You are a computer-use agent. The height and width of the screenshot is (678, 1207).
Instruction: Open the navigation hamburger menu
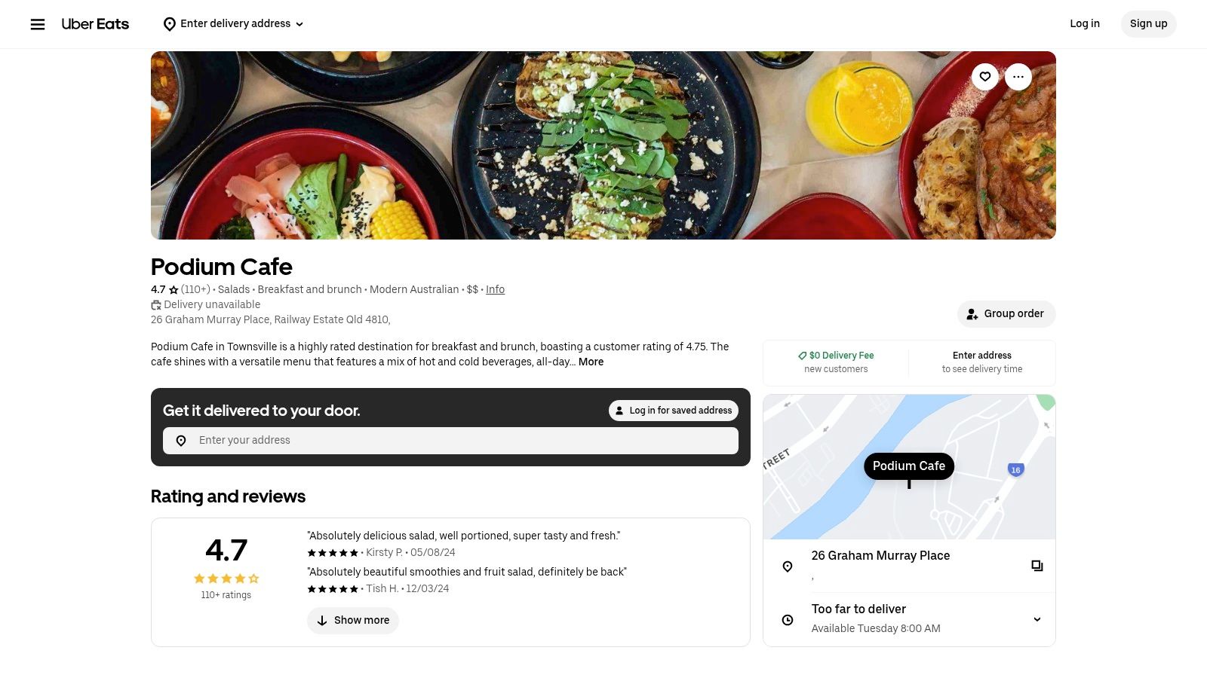coord(38,23)
